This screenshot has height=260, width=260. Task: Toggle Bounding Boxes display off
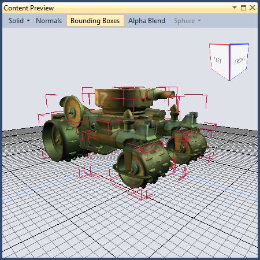coord(95,21)
